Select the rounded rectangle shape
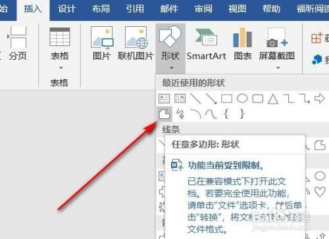The image size is (329, 239). (x=258, y=98)
